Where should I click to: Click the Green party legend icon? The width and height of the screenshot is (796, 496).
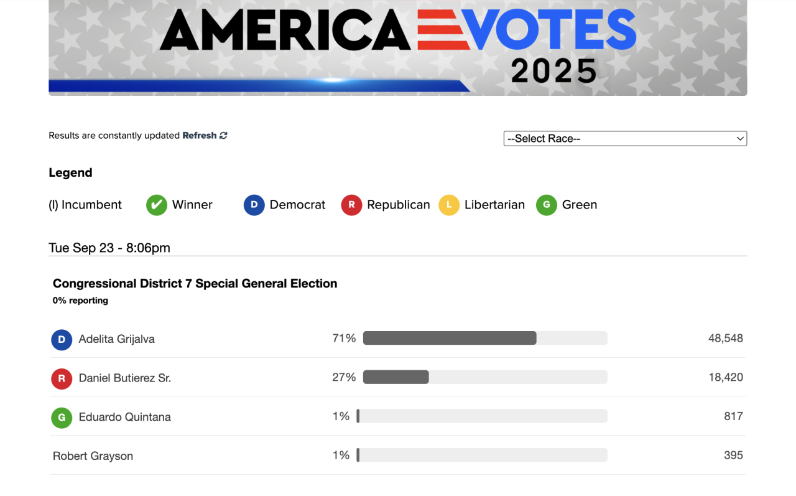coord(546,205)
